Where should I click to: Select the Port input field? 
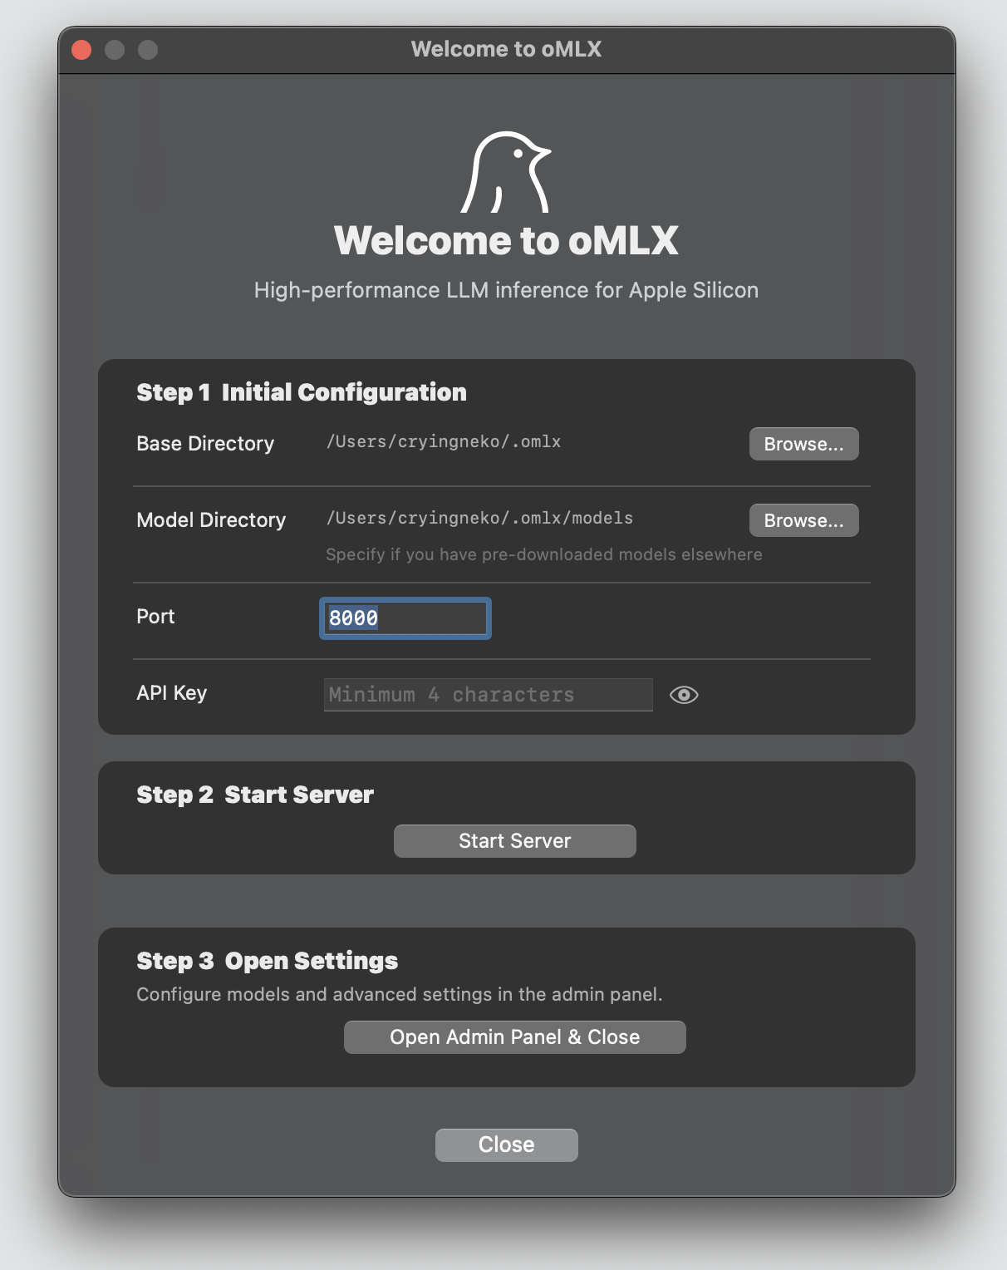[x=405, y=618]
